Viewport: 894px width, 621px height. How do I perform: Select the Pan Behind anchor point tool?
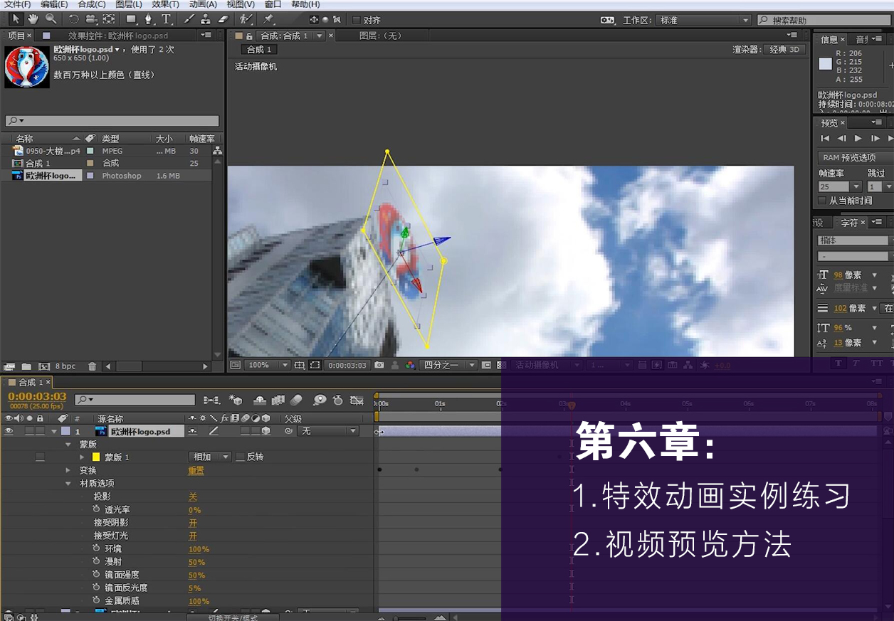pyautogui.click(x=109, y=19)
